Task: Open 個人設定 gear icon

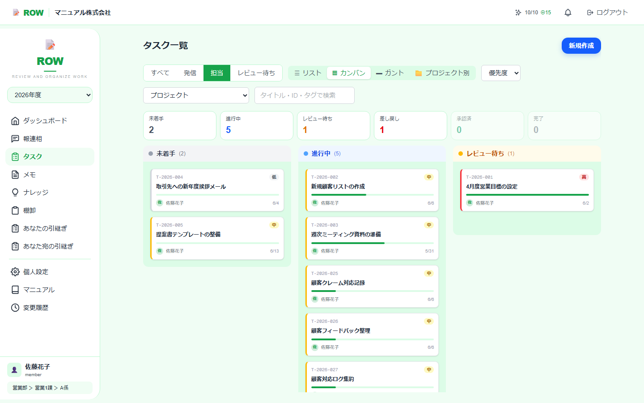Action: pyautogui.click(x=15, y=272)
